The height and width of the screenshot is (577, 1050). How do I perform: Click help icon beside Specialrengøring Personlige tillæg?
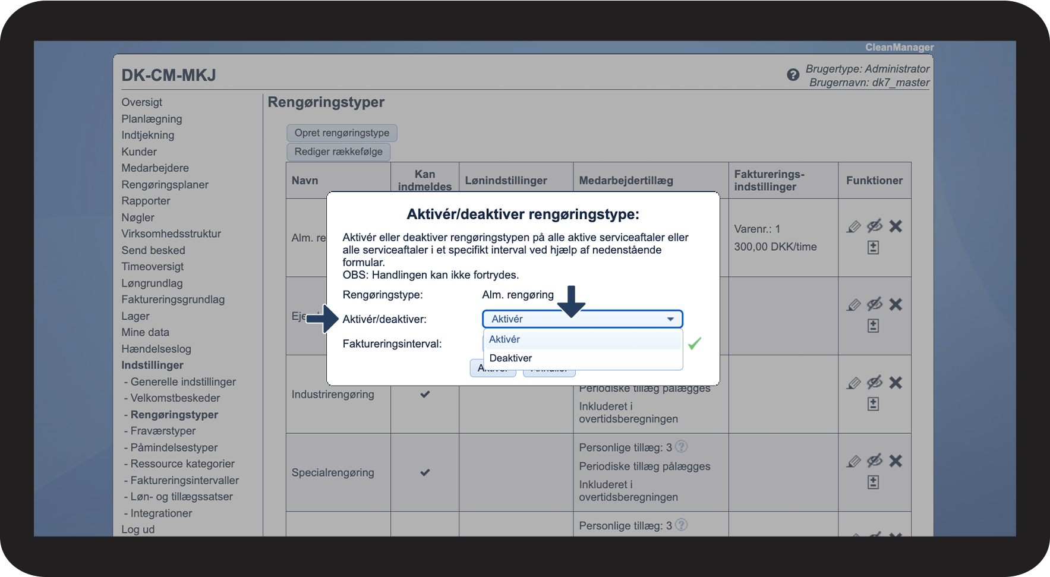(x=682, y=446)
